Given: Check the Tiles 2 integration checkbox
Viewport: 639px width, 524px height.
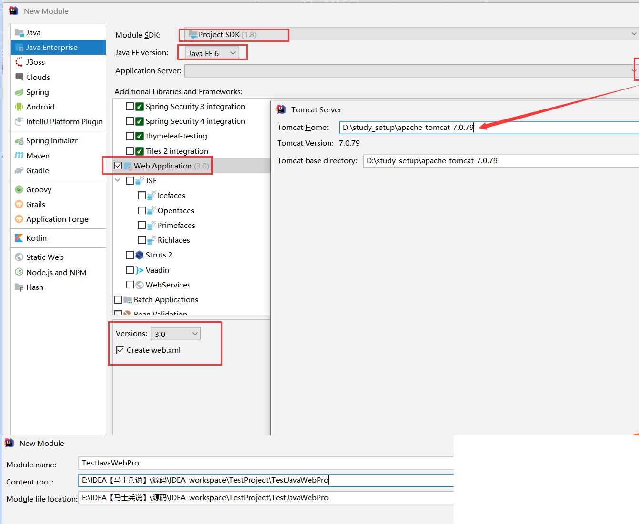Looking at the screenshot, I should click(130, 151).
